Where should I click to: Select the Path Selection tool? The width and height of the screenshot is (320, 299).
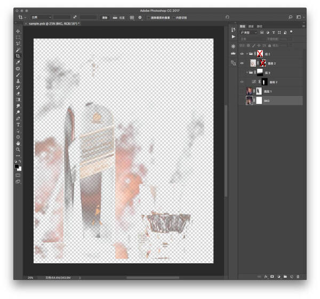(18, 131)
